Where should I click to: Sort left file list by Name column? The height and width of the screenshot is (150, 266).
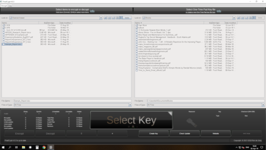pos(20,23)
